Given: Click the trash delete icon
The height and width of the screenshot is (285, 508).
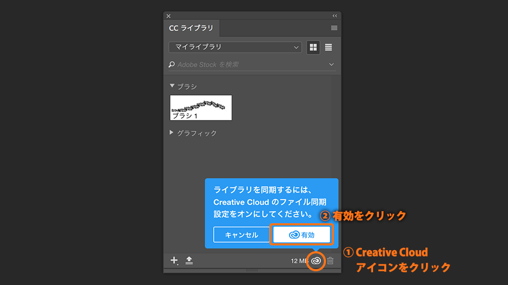Looking at the screenshot, I should [330, 260].
